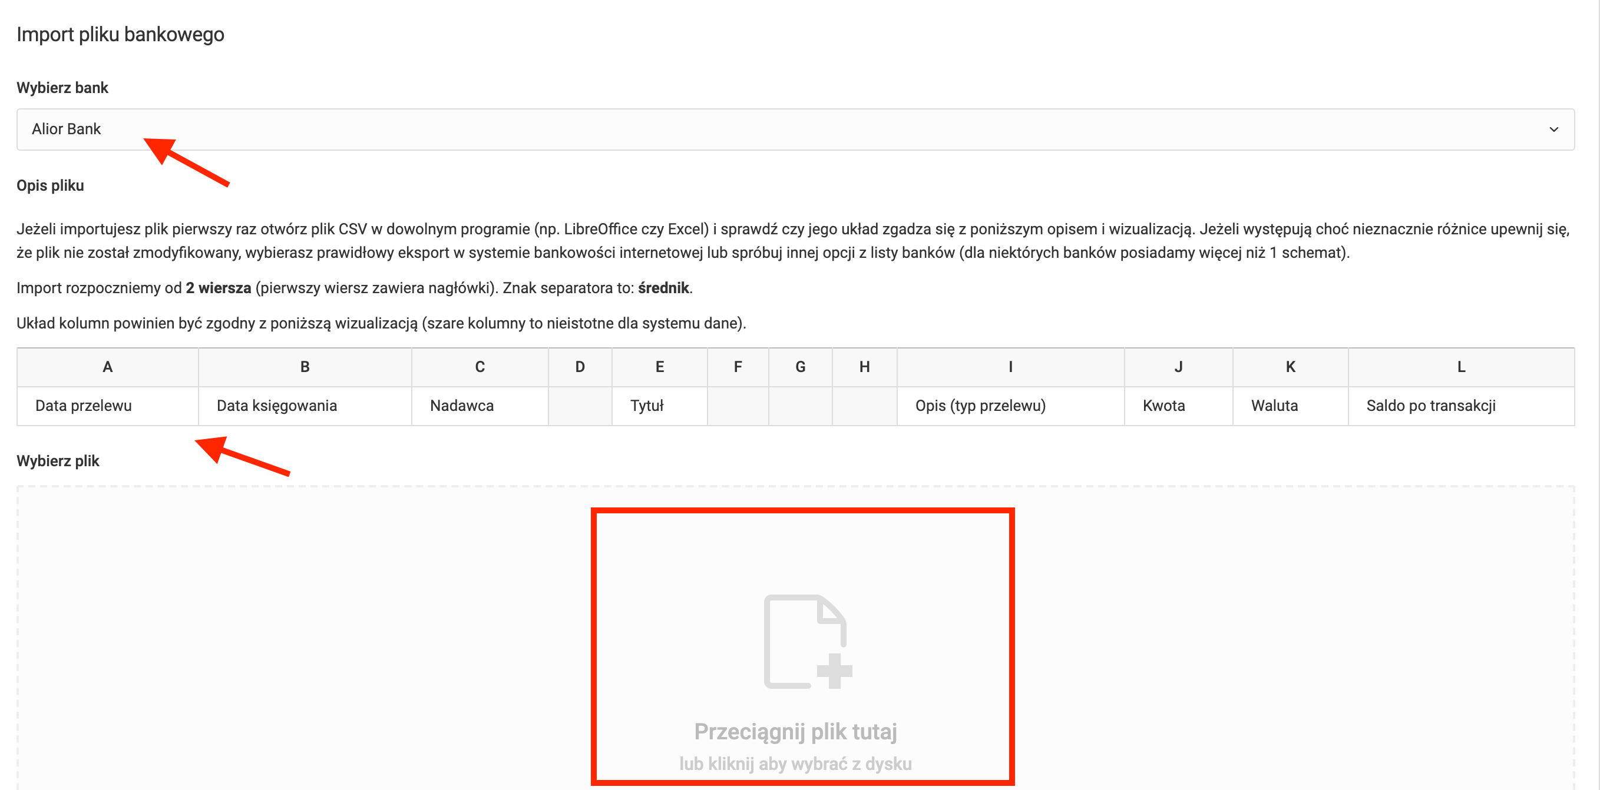Click the add-file document icon

point(807,641)
